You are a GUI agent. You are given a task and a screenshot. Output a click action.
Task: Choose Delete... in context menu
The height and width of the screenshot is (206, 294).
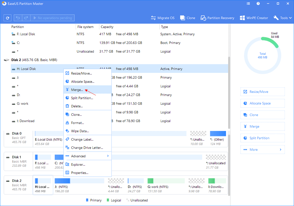pyautogui.click(x=88, y=106)
